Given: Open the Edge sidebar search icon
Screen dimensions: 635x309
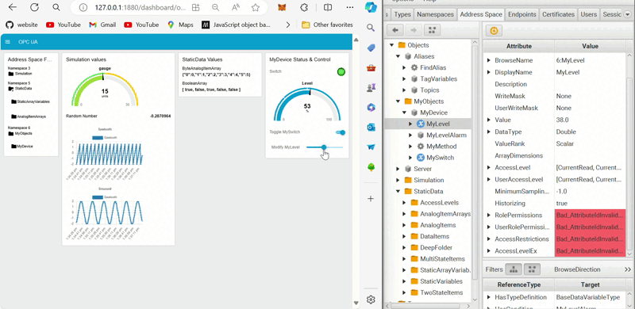Looking at the screenshot, I should coord(371,28).
